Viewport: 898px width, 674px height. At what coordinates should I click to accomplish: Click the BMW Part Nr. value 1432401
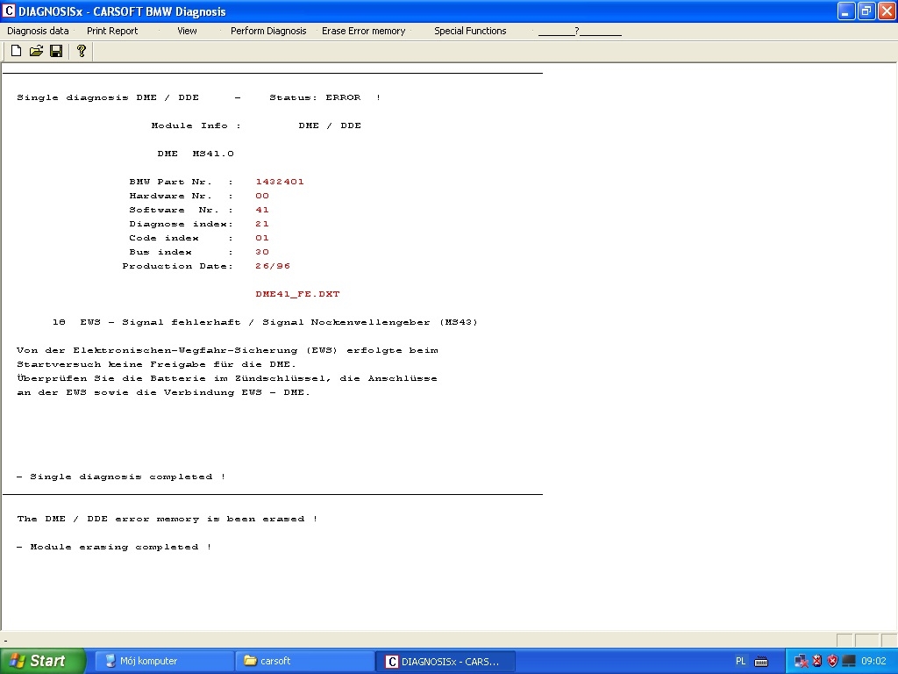click(280, 182)
